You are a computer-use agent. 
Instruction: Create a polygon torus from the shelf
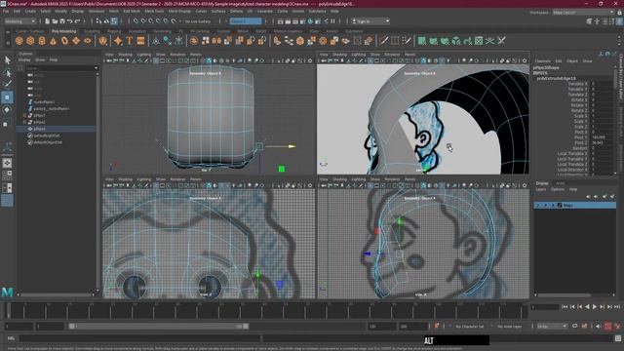64,41
